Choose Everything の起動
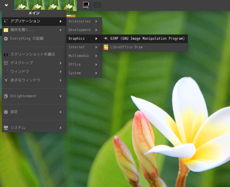 (34, 39)
